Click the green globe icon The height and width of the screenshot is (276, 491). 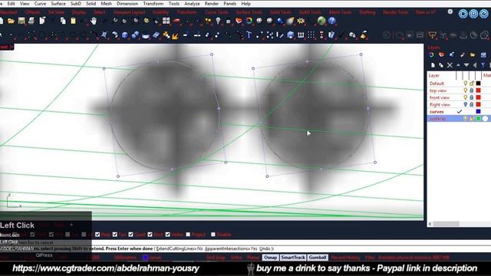[x=321, y=21]
